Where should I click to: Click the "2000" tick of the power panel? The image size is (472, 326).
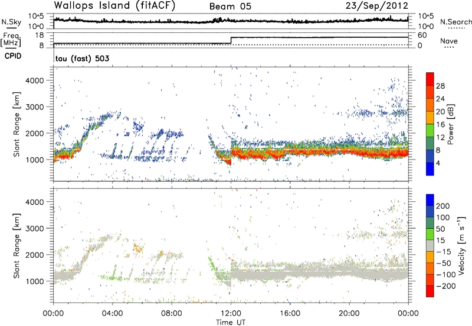35,133
